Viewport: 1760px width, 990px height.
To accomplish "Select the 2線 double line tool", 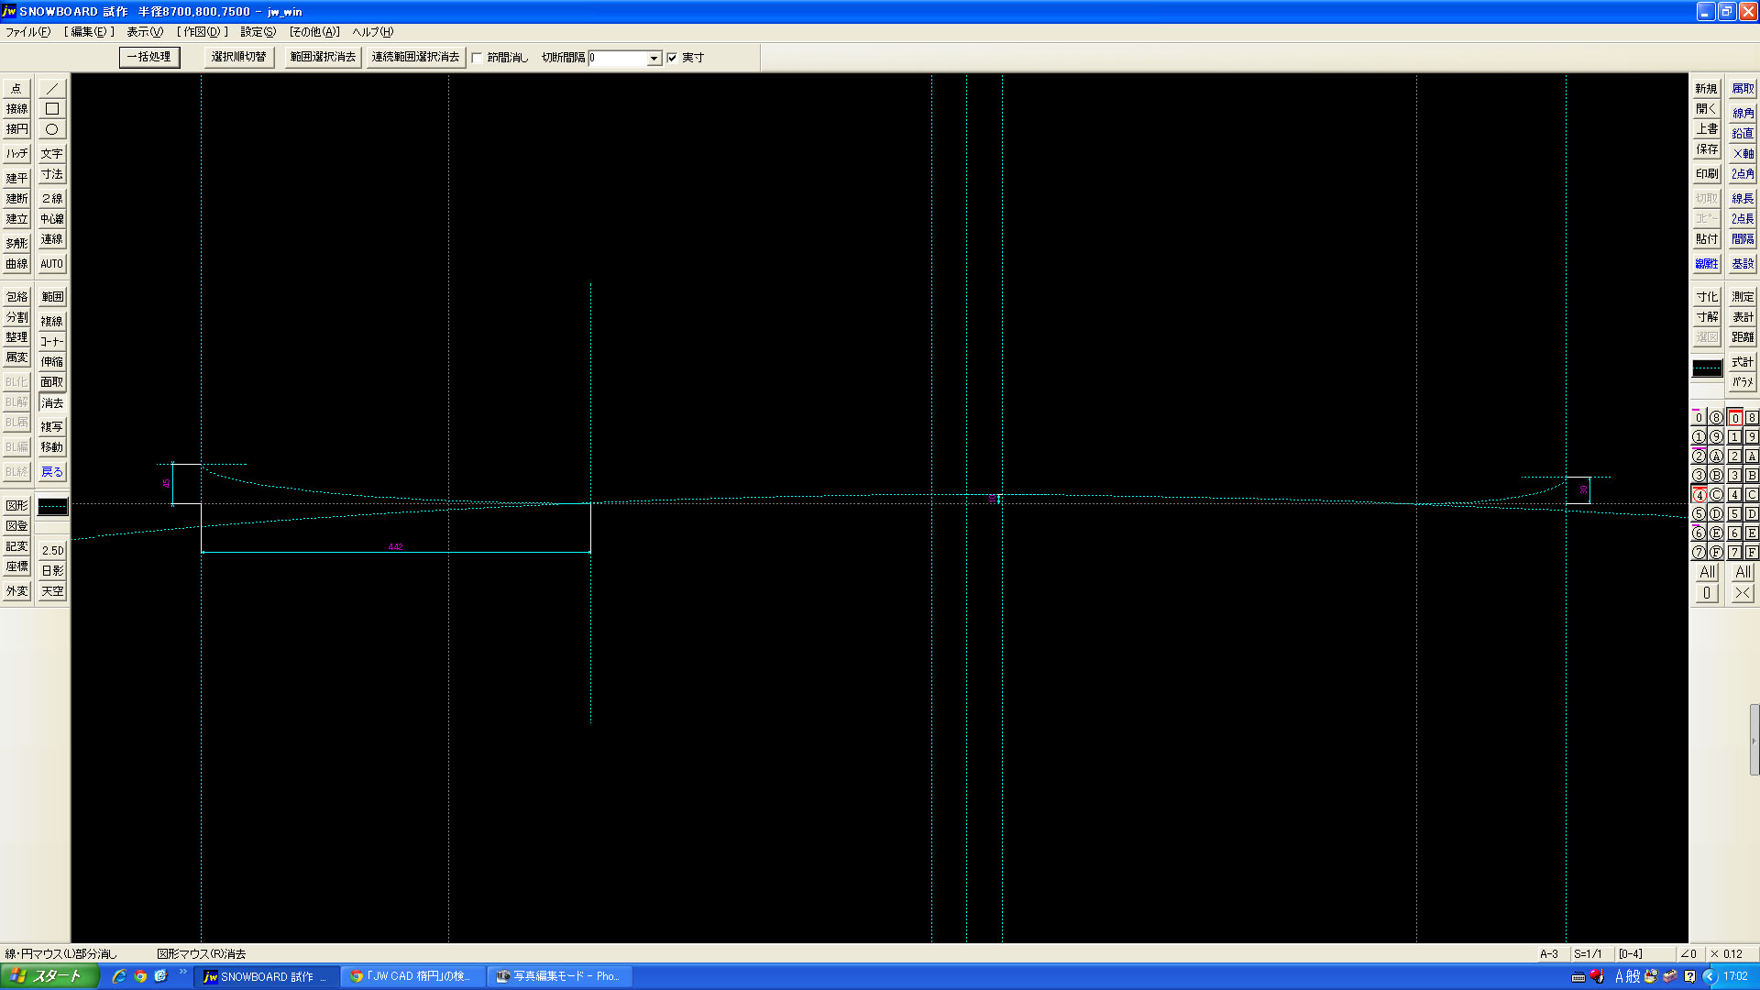I will [52, 199].
